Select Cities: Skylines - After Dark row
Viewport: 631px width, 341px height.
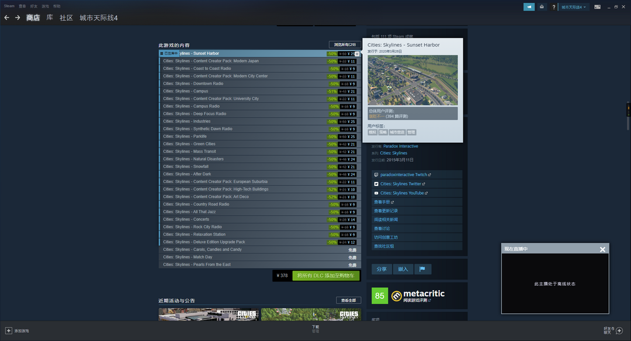[260, 174]
